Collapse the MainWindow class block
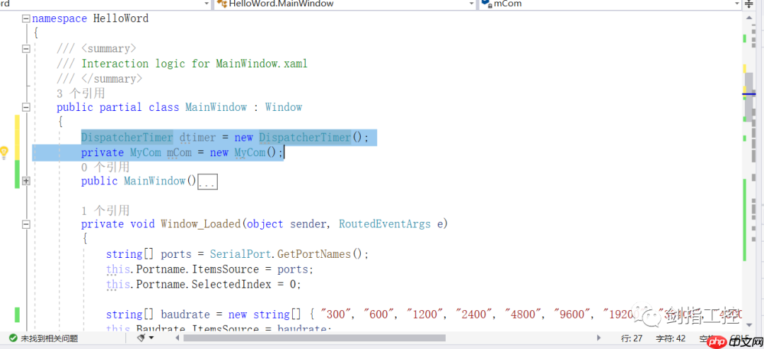The height and width of the screenshot is (349, 764). pos(26,107)
